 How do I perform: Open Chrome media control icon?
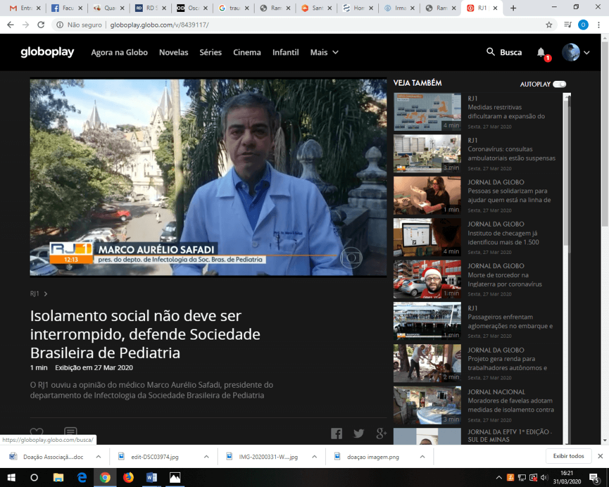tap(567, 25)
